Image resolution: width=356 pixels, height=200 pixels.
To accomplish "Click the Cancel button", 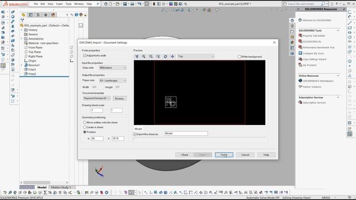I will coord(245,154).
